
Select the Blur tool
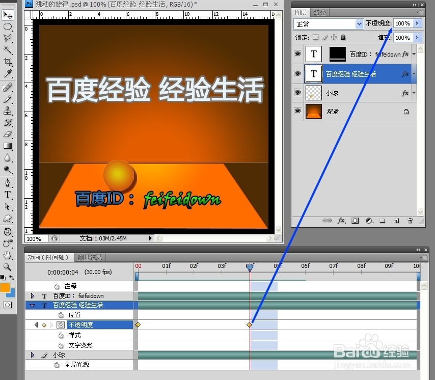[x=8, y=158]
